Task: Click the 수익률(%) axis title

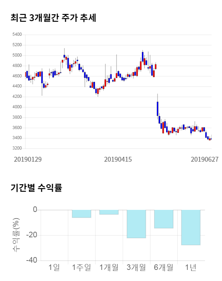Action: [16, 235]
